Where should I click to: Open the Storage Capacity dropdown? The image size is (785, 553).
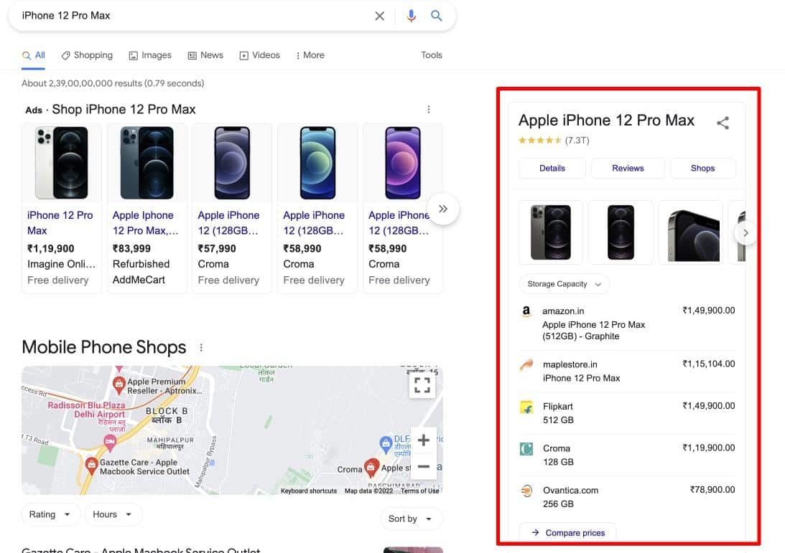[564, 284]
